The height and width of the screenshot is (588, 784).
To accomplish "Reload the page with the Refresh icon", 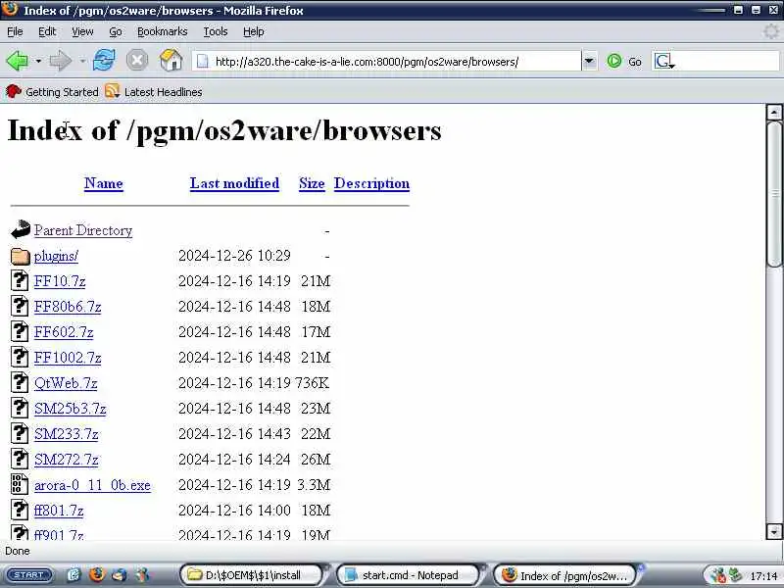I will (104, 61).
